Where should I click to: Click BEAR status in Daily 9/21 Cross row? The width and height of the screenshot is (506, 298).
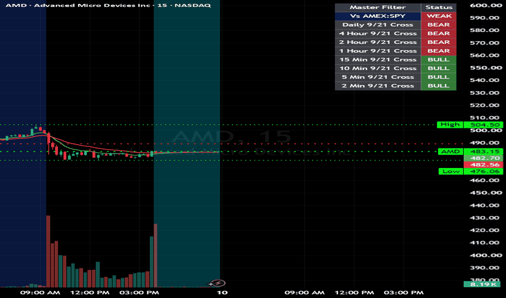tap(439, 25)
